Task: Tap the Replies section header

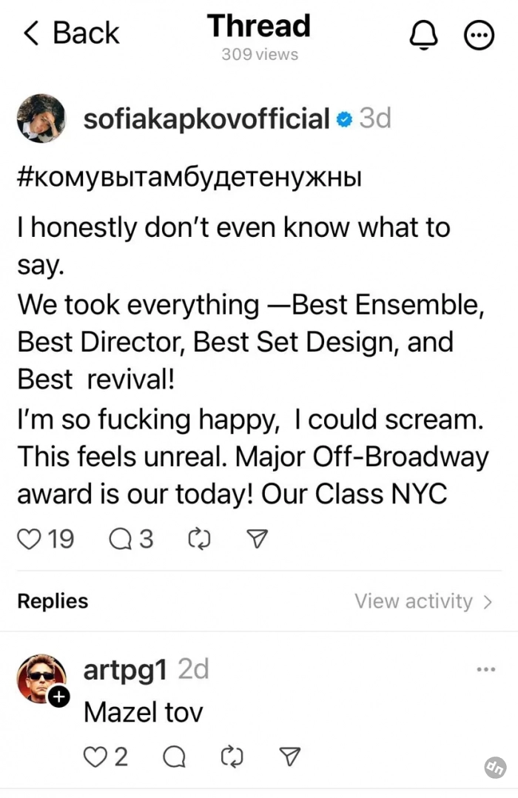Action: [x=53, y=601]
